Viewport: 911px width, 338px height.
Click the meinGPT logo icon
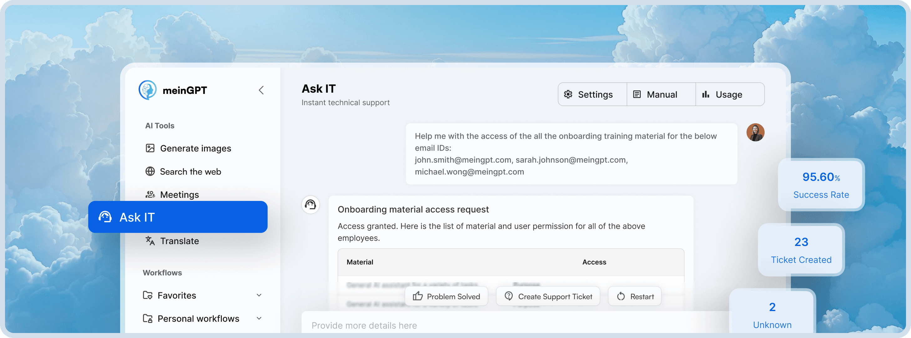(x=147, y=90)
